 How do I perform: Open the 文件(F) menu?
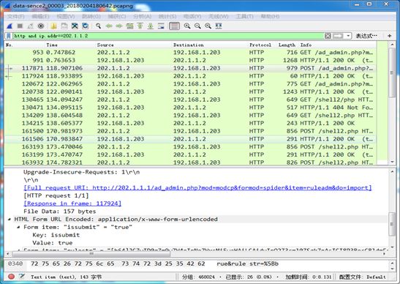pyautogui.click(x=15, y=16)
